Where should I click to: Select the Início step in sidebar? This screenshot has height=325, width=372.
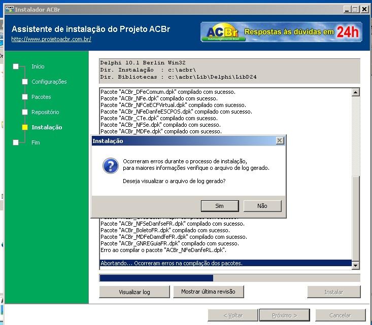[x=38, y=66]
